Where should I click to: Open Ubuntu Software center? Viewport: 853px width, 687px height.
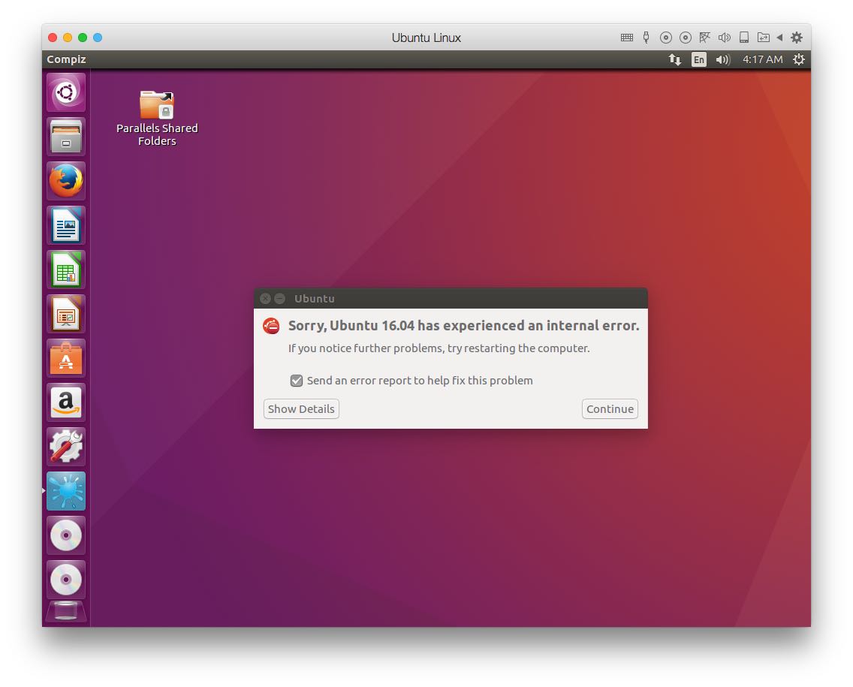click(x=66, y=358)
